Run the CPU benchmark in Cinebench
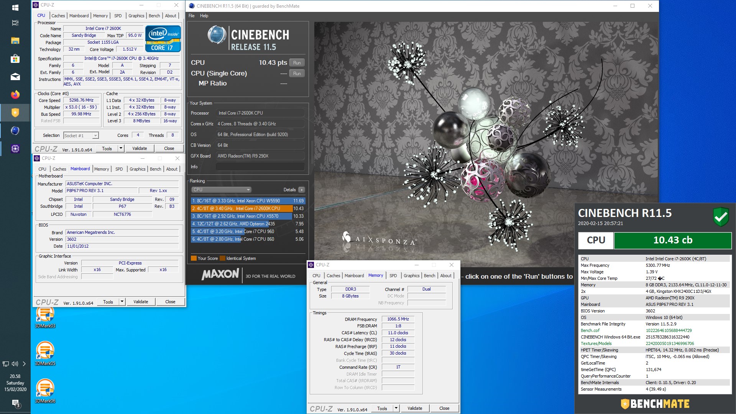 click(x=297, y=63)
